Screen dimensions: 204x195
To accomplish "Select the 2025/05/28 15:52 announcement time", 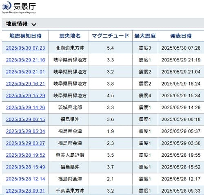I will tap(181, 167).
